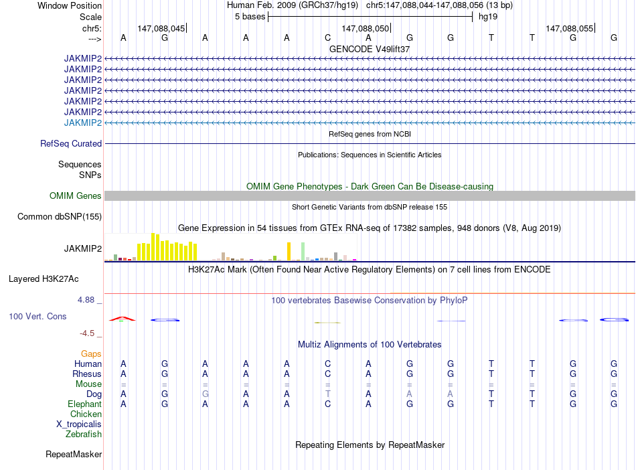Select the Mouse alignment row label

(88, 384)
